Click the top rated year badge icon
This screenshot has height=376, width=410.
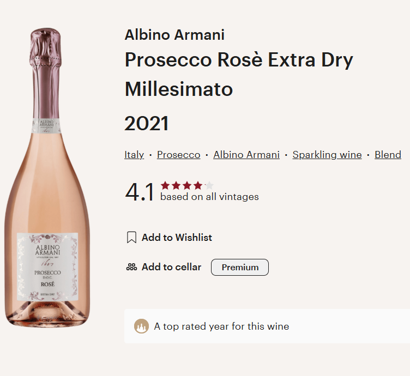tap(141, 326)
